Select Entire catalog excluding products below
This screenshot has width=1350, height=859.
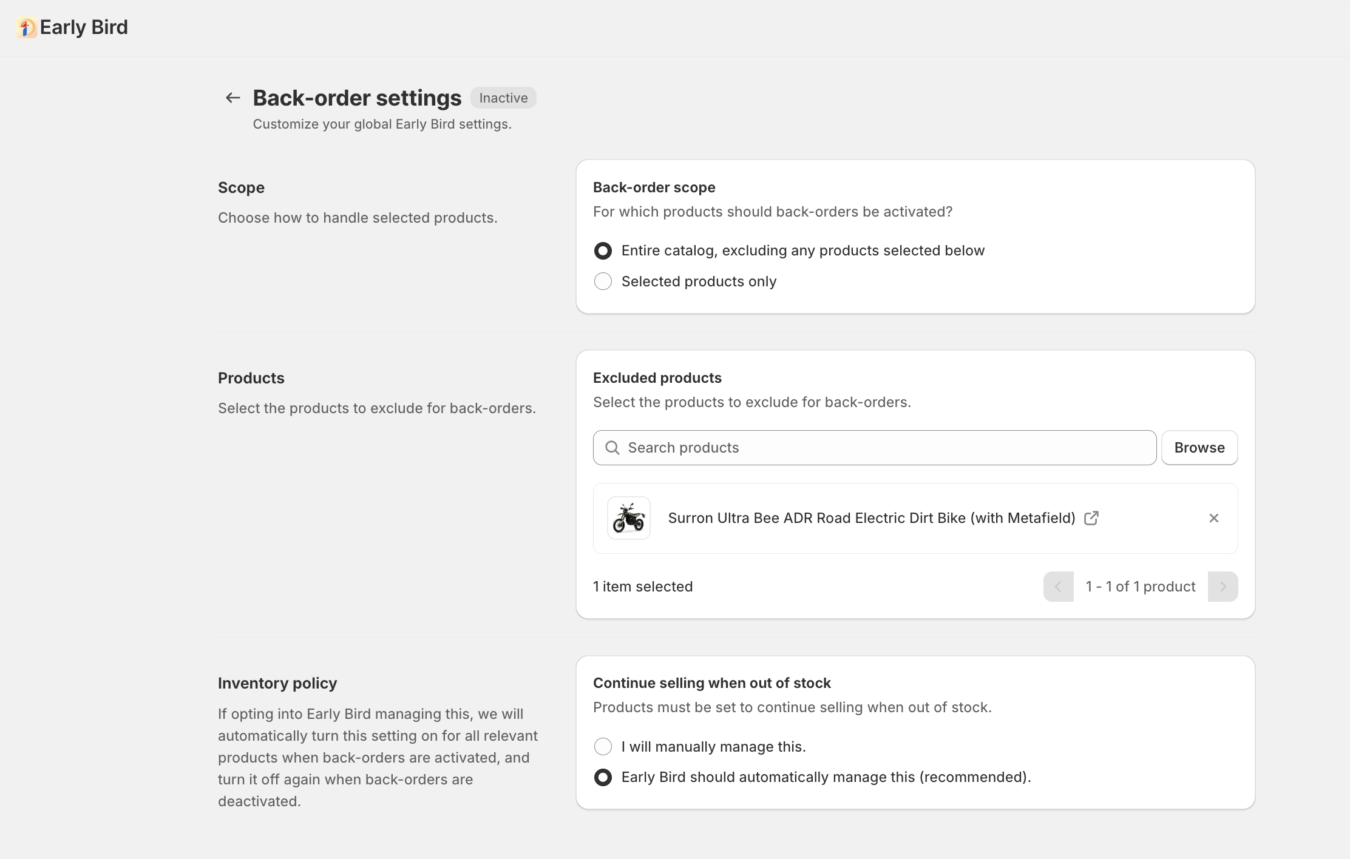[x=603, y=251]
